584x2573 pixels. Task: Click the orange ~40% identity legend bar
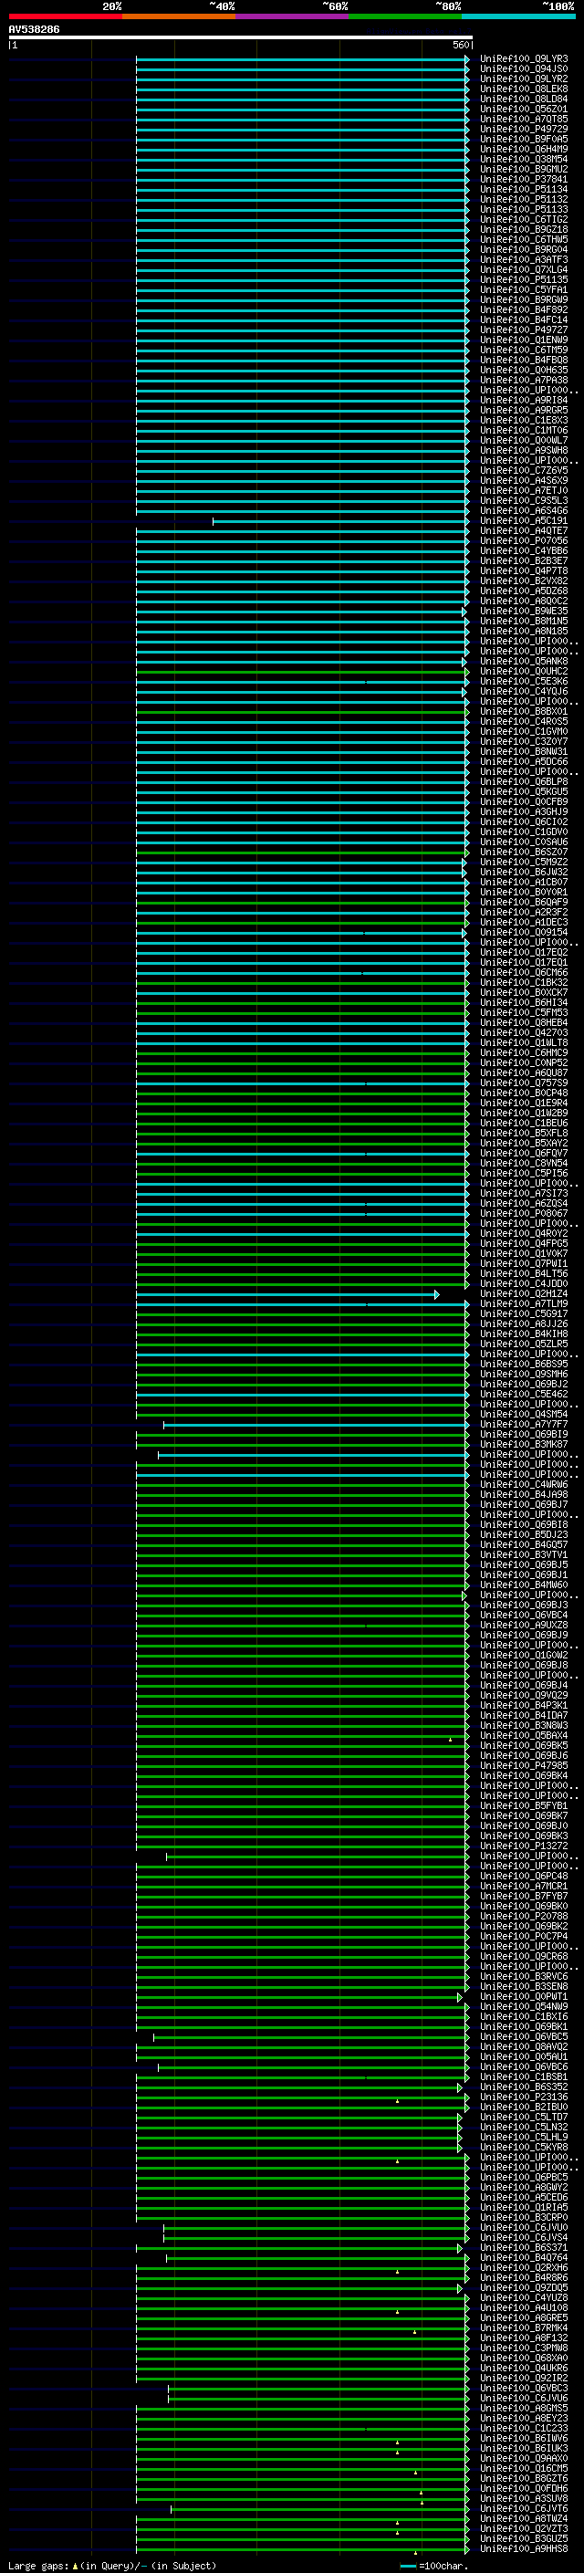179,16
